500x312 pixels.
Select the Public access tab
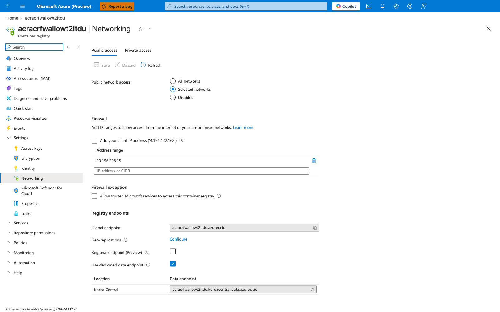tap(104, 50)
